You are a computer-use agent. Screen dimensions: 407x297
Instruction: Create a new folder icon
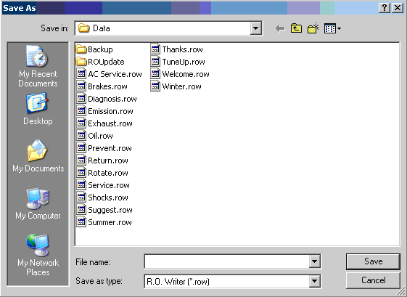coord(313,28)
